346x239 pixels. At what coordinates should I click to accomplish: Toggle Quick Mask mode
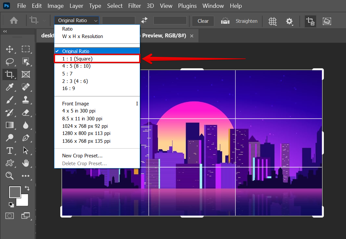click(x=10, y=215)
